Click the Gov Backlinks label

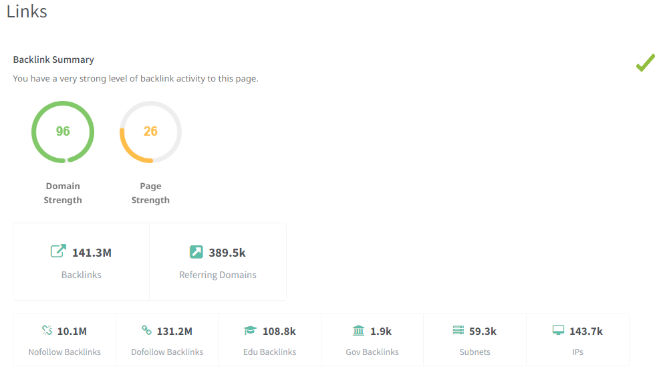click(372, 352)
